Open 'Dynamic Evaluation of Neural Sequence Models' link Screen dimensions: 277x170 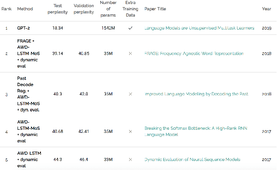192,160
